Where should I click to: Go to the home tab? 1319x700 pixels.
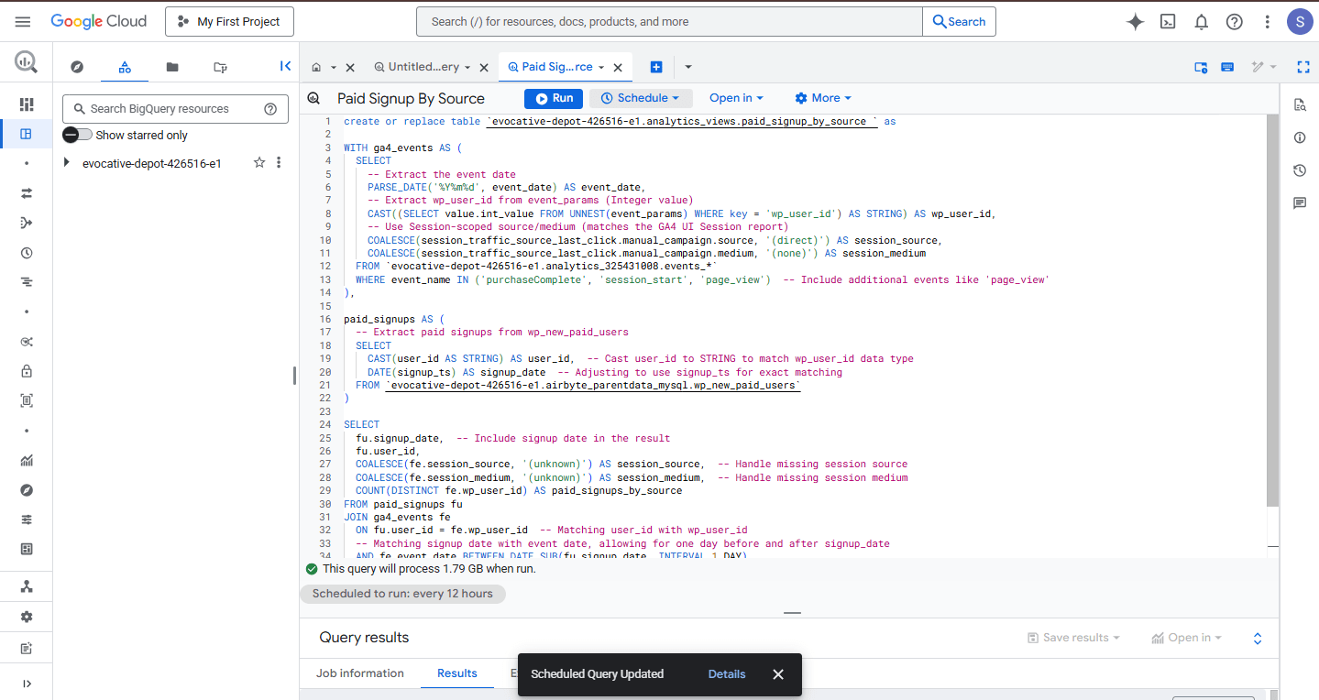coord(316,67)
